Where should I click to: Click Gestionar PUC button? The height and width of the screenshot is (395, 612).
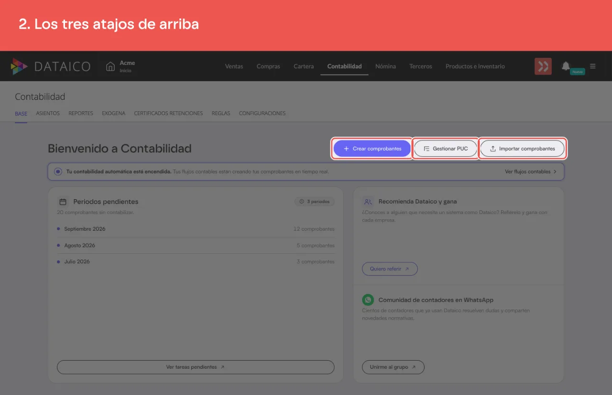point(446,149)
